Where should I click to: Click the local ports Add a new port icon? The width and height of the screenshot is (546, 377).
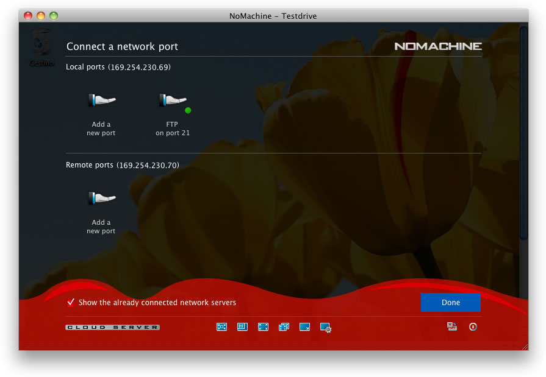101,100
